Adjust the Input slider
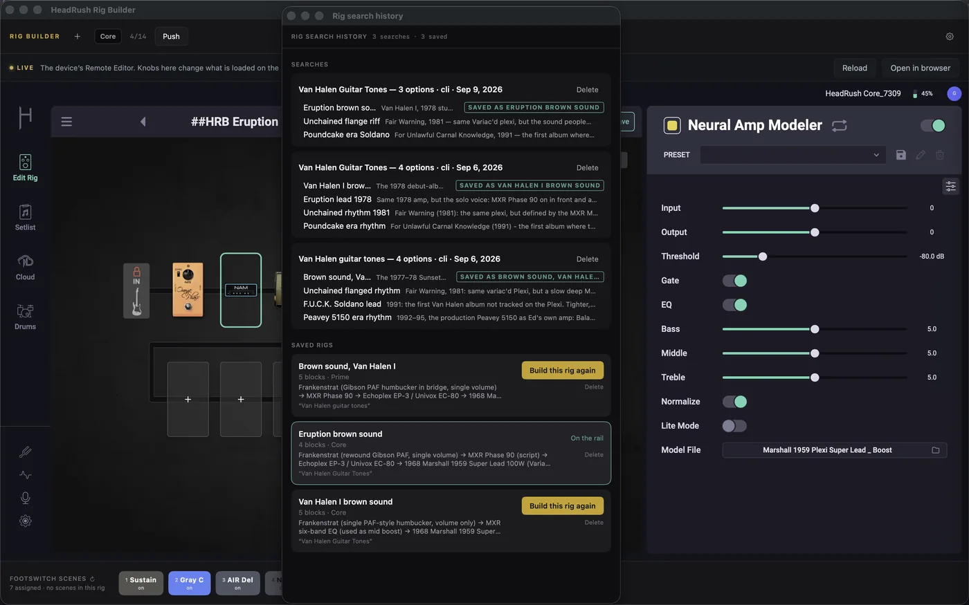This screenshot has width=969, height=605. [815, 208]
